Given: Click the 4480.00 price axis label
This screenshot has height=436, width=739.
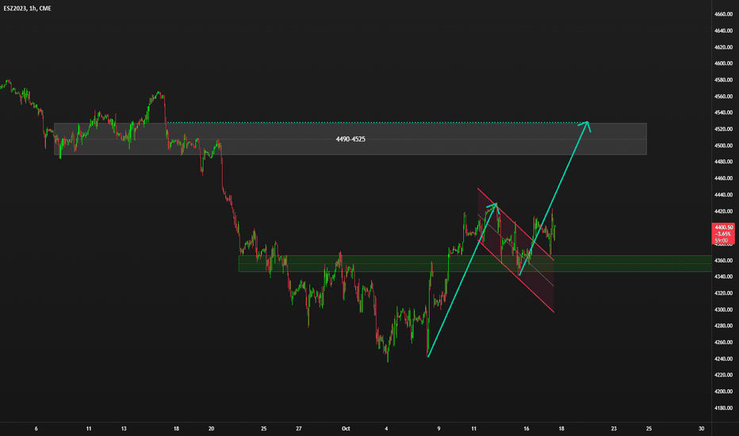Looking at the screenshot, I should tap(723, 162).
